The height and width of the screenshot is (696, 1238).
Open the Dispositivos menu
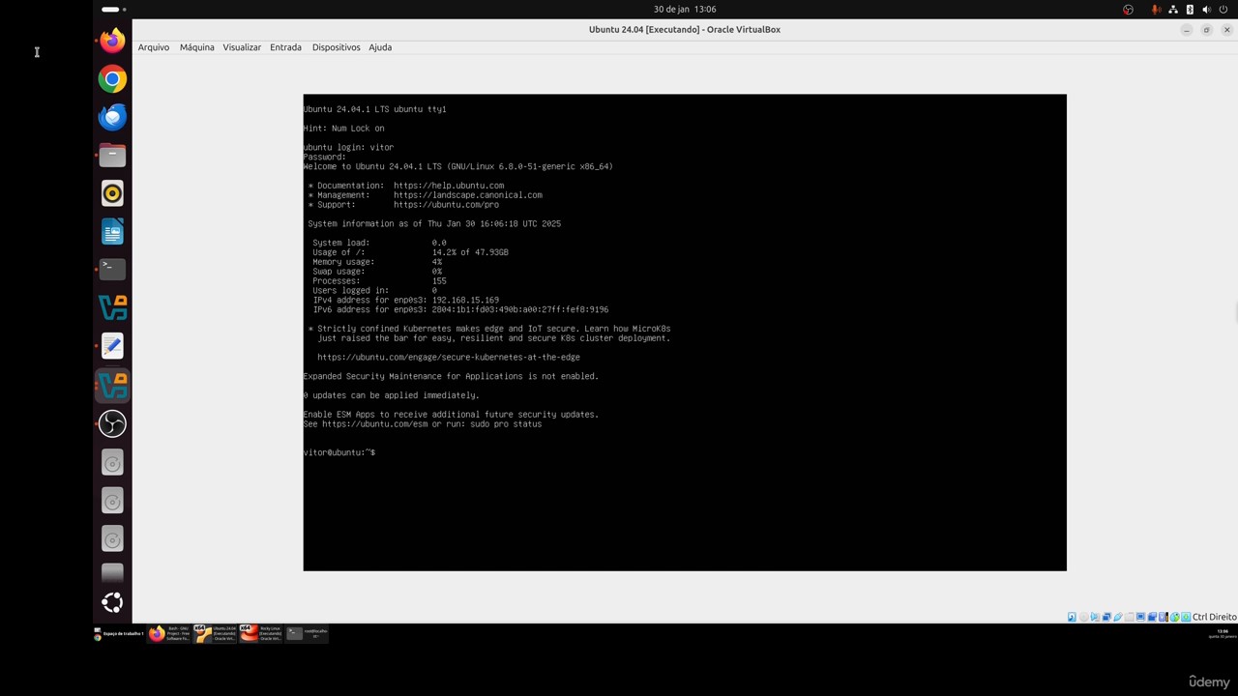[336, 47]
